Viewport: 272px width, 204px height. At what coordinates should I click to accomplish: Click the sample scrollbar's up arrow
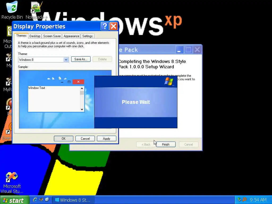[82, 88]
